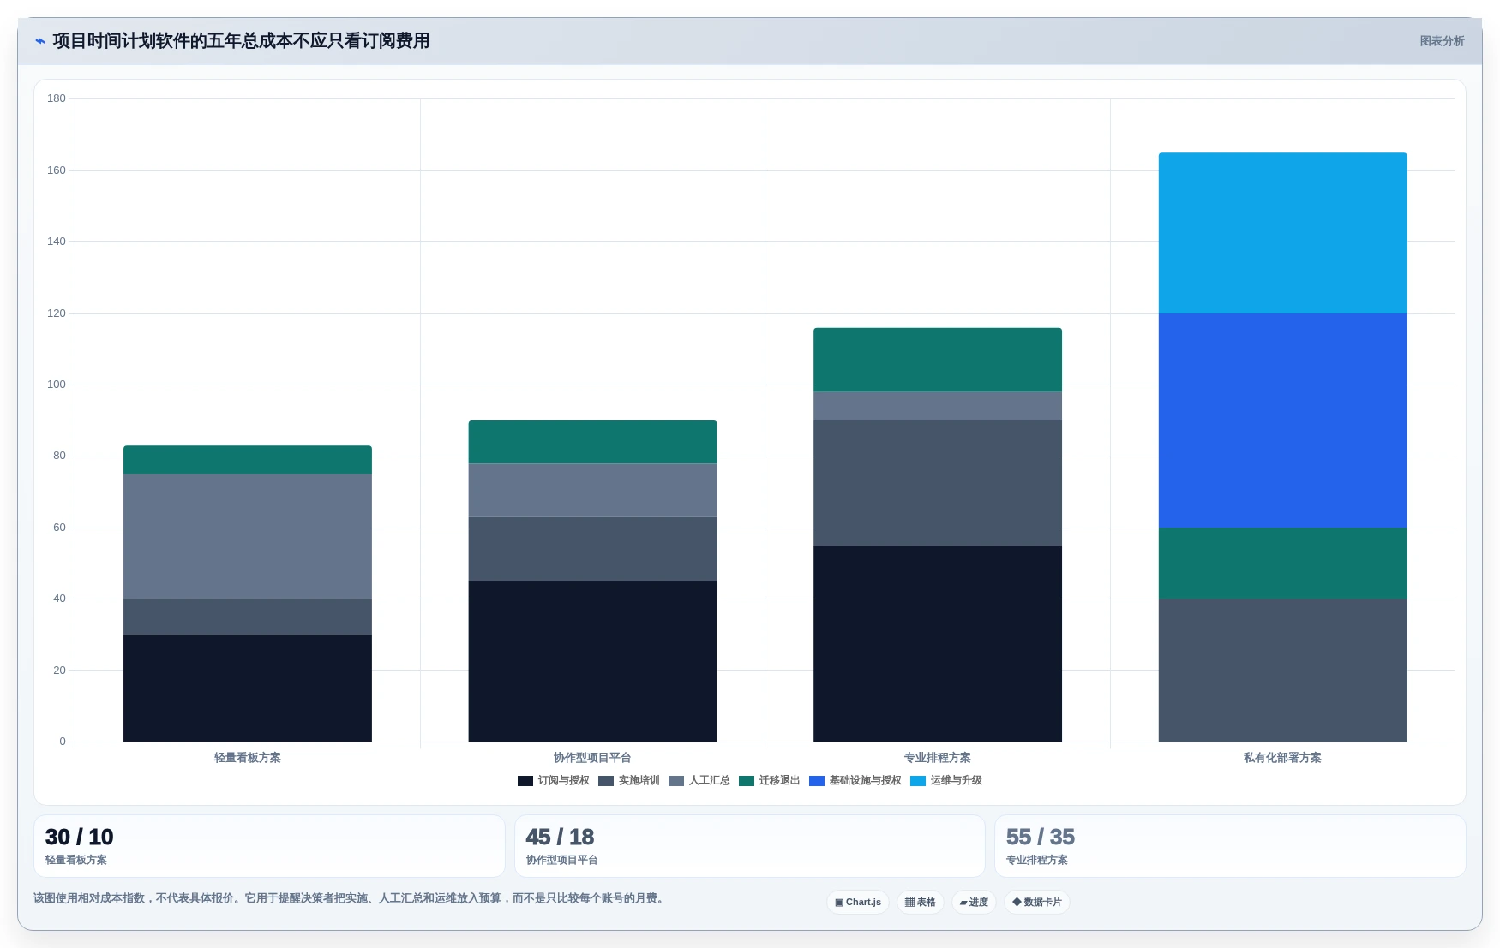The height and width of the screenshot is (948, 1500).
Task: Click the footnote text starting 该图使用相对成本指数
Action: pyautogui.click(x=350, y=898)
